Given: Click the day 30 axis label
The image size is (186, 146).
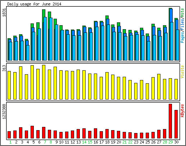Looking at the screenshot, I should coord(176,142).
